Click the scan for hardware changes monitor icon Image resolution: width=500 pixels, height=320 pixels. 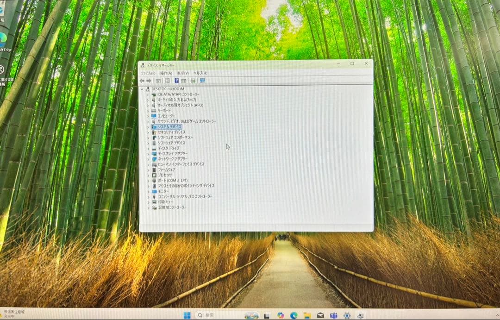(202, 81)
